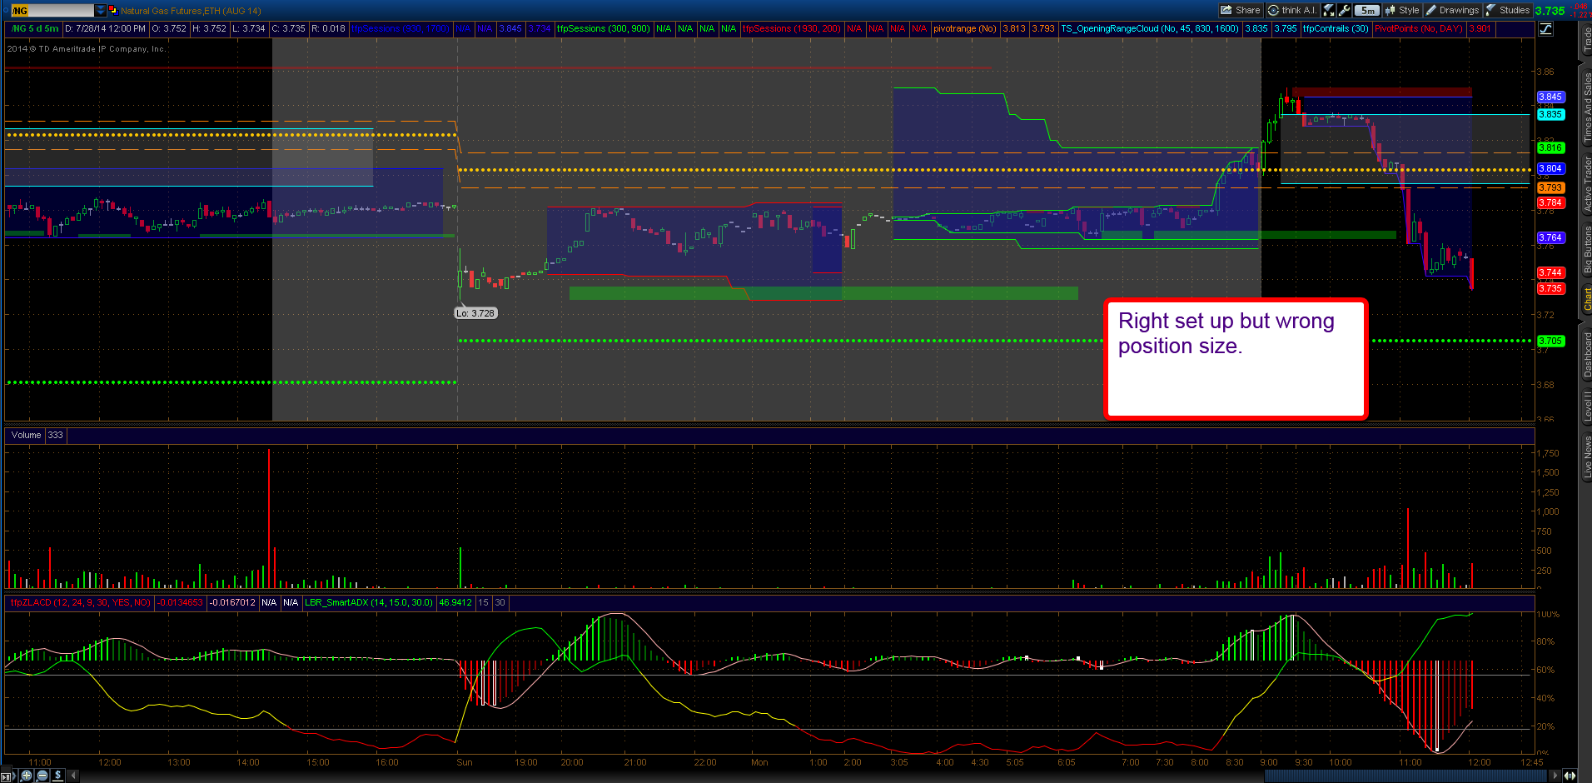Expand the symbol selector dropdown arrow
Image resolution: width=1592 pixels, height=783 pixels.
coord(101,11)
